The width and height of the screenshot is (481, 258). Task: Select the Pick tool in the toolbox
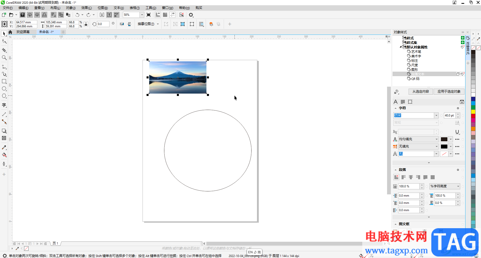tap(4, 34)
